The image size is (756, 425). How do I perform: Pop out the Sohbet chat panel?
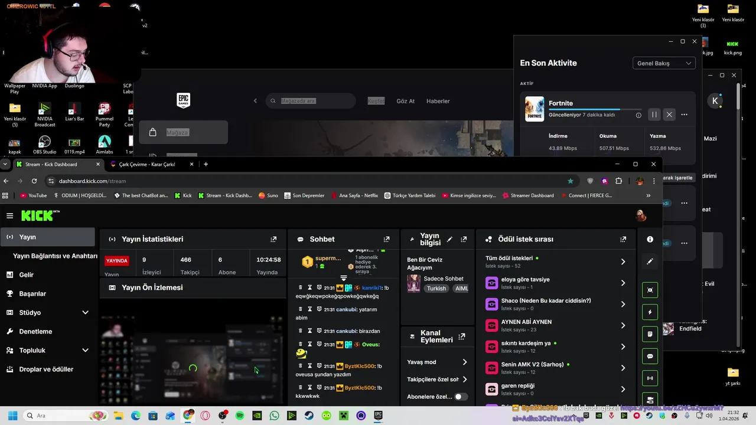tap(386, 239)
